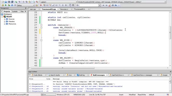This screenshot has width=172, height=96.
Task: Open the Build log tab
Action: click(x=82, y=75)
